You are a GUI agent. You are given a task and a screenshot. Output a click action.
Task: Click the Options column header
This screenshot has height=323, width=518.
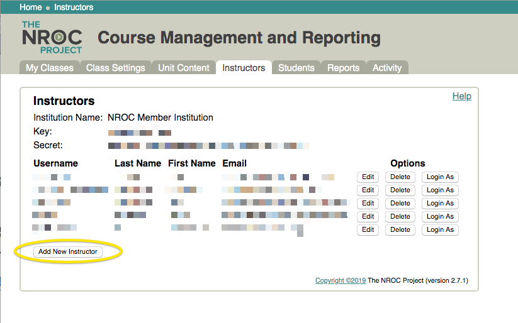pyautogui.click(x=408, y=163)
